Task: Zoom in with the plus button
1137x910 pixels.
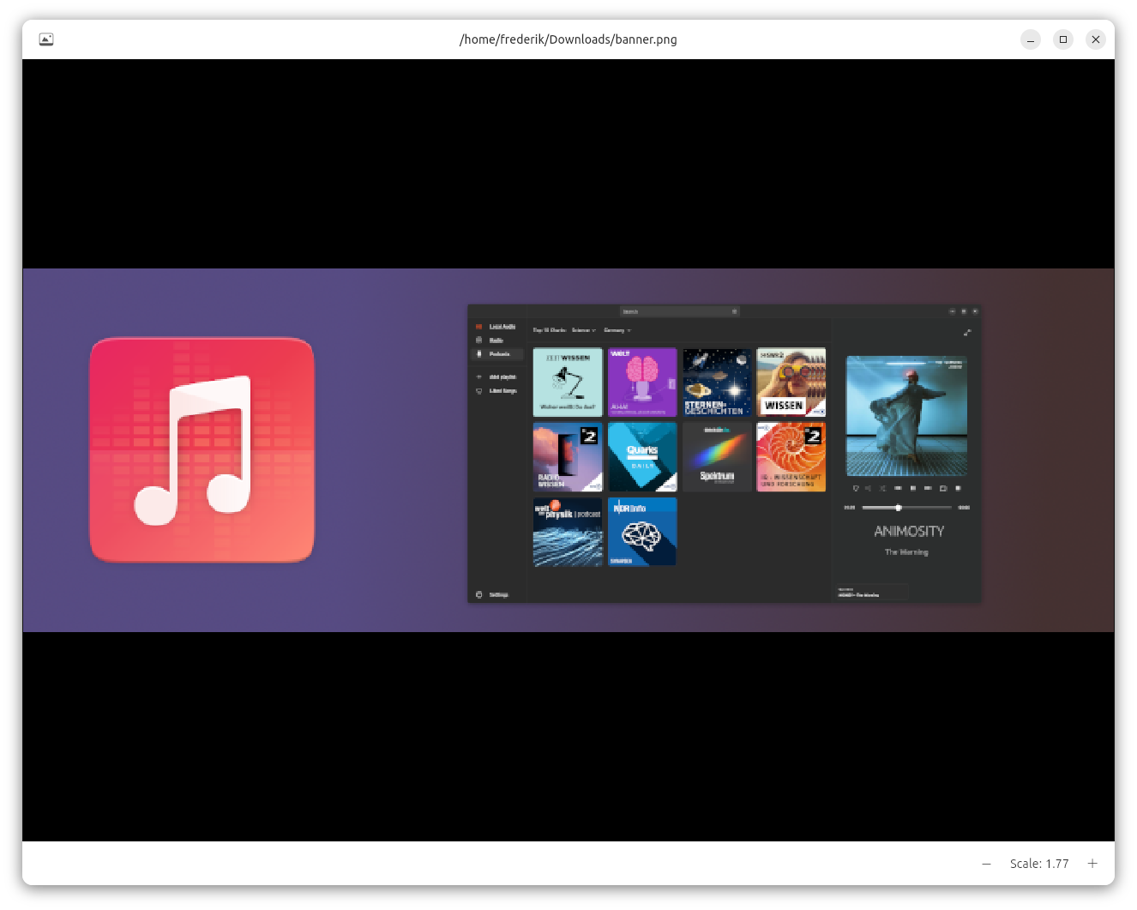Action: [1092, 864]
